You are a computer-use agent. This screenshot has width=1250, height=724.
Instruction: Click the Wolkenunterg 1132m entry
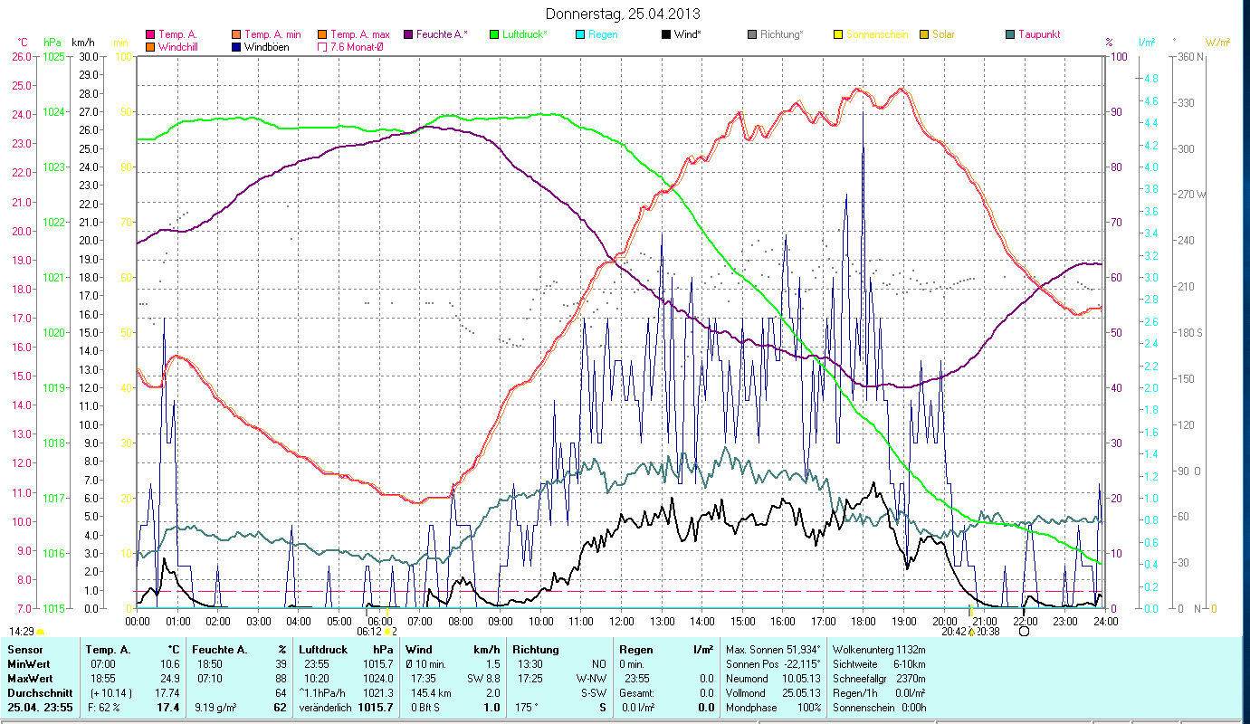point(879,650)
